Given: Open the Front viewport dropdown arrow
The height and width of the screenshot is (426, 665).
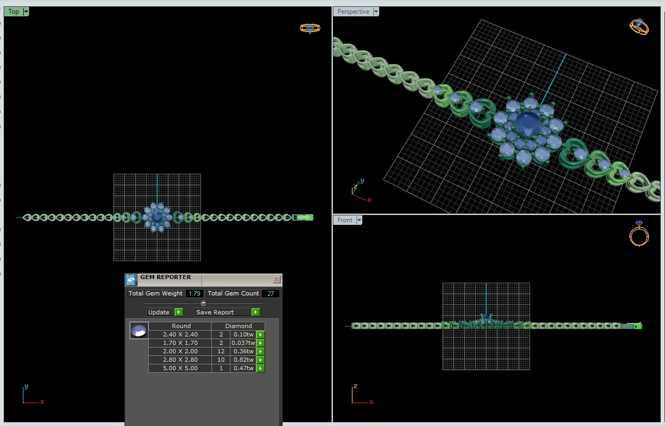Looking at the screenshot, I should click(359, 220).
